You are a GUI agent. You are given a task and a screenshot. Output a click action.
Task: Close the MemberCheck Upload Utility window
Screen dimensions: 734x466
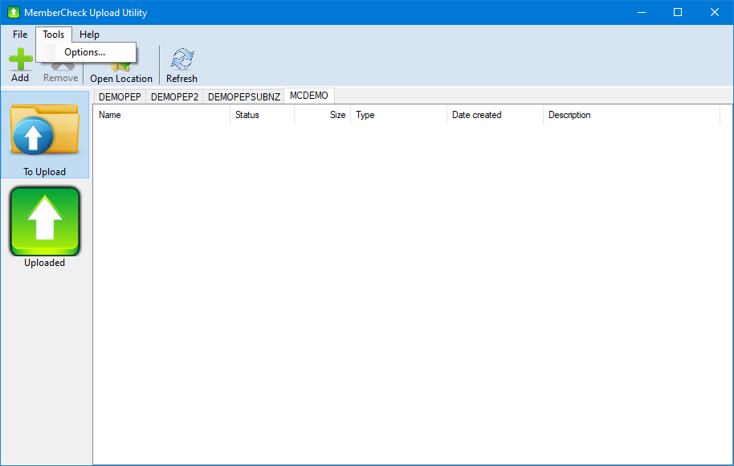pos(715,12)
